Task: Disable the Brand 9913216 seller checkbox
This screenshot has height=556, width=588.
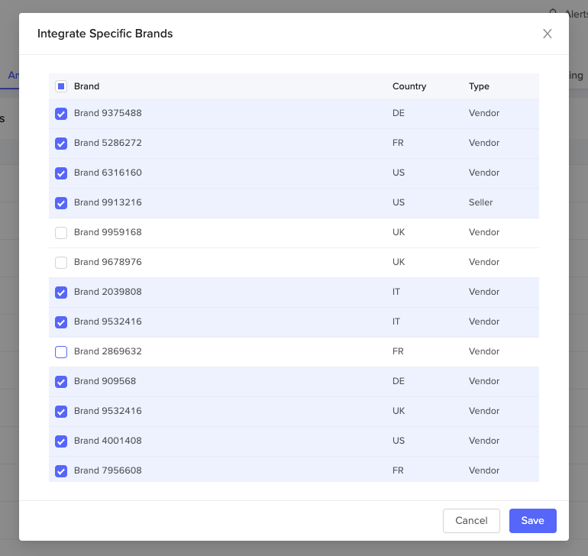Action: tap(61, 203)
